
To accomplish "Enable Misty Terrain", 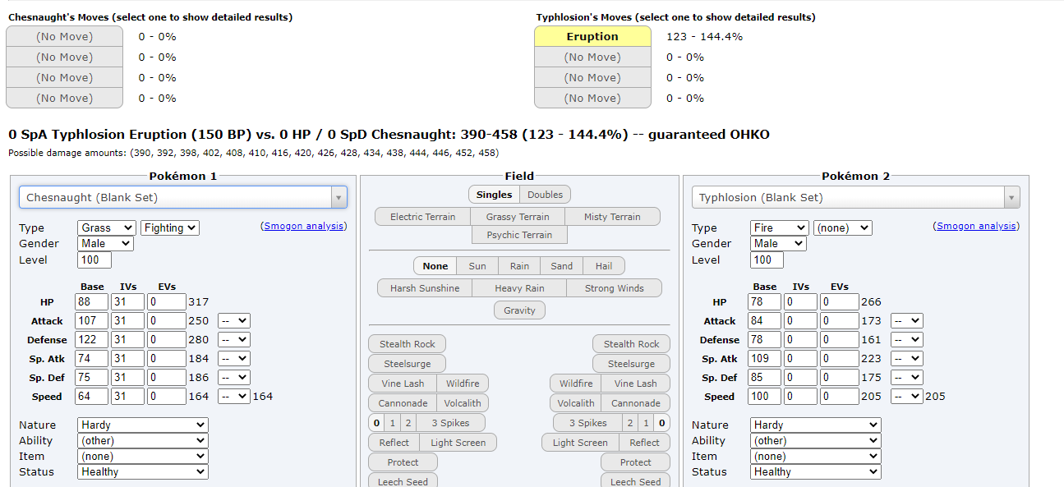I will click(612, 217).
